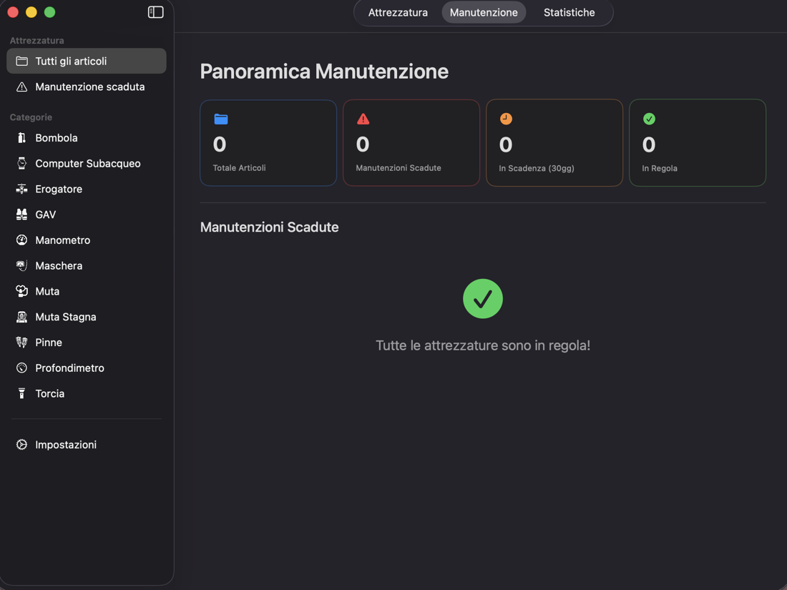787x590 pixels.
Task: Click the wetsuit icon beside Muta
Action: coord(21,292)
